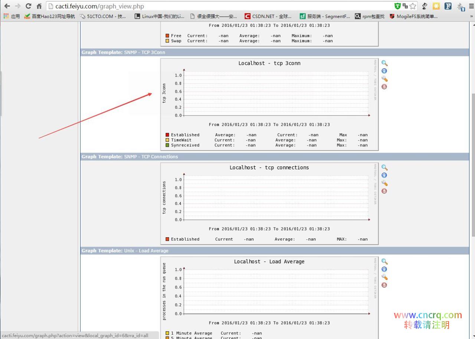The width and height of the screenshot is (475, 339).
Task: Open the Chrome hamburger menu
Action: 472,6
